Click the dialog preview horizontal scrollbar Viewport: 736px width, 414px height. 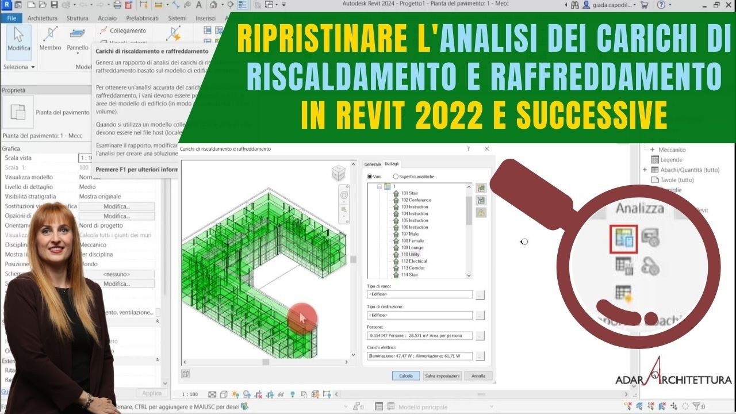264,362
